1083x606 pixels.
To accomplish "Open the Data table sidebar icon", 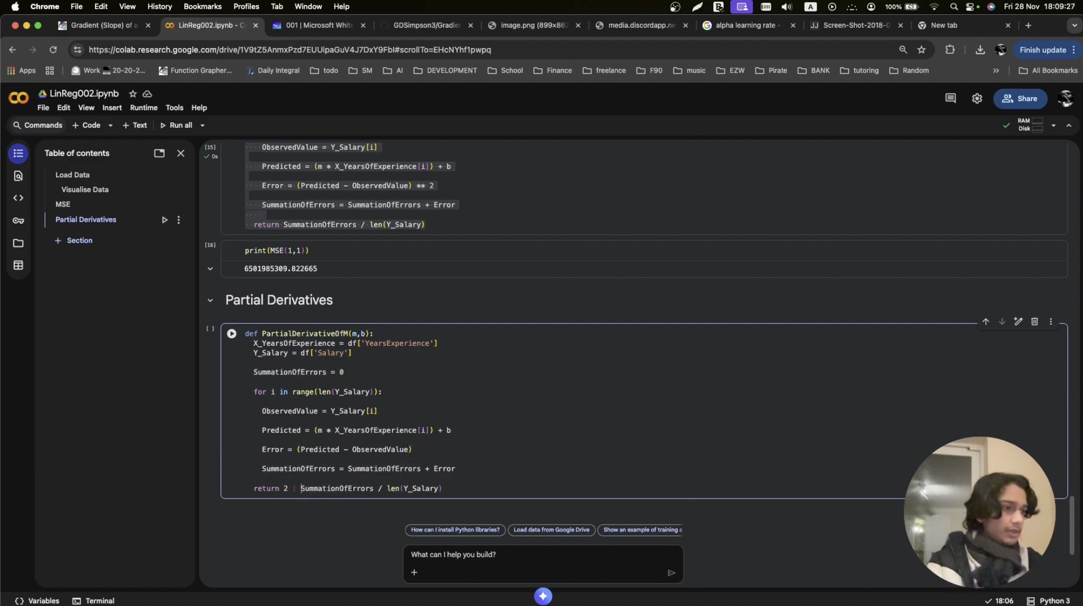I will coord(18,265).
